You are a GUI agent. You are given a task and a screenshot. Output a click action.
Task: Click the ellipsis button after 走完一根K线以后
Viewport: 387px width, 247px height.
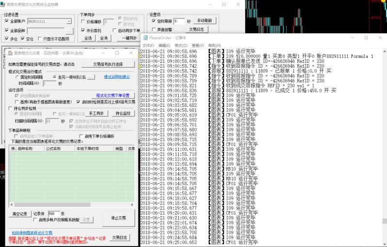click(x=91, y=77)
